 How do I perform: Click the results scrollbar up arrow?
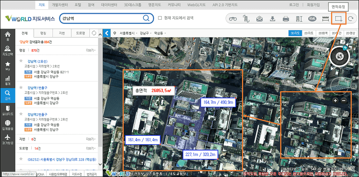100,34
